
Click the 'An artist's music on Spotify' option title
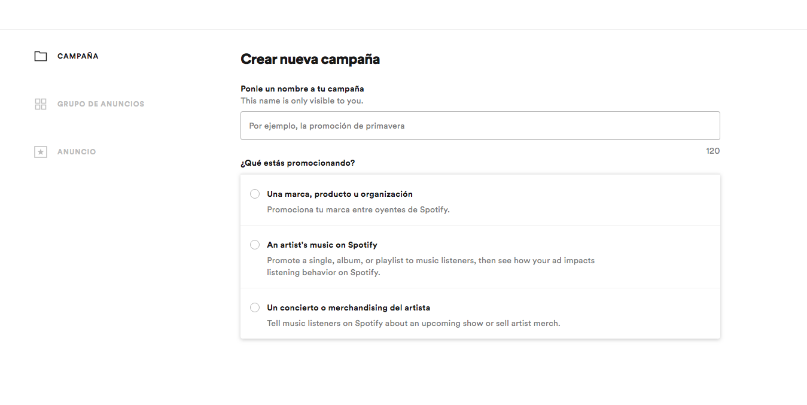click(322, 245)
